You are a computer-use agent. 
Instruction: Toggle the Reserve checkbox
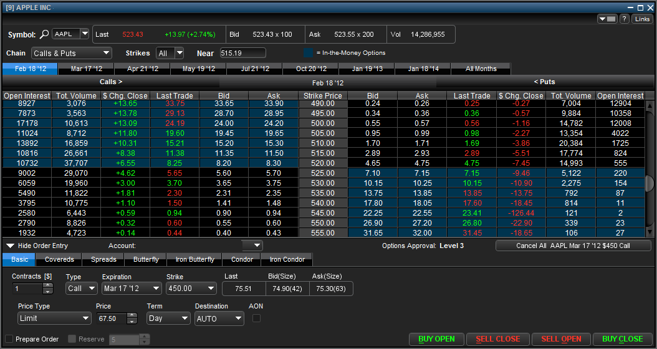point(72,338)
